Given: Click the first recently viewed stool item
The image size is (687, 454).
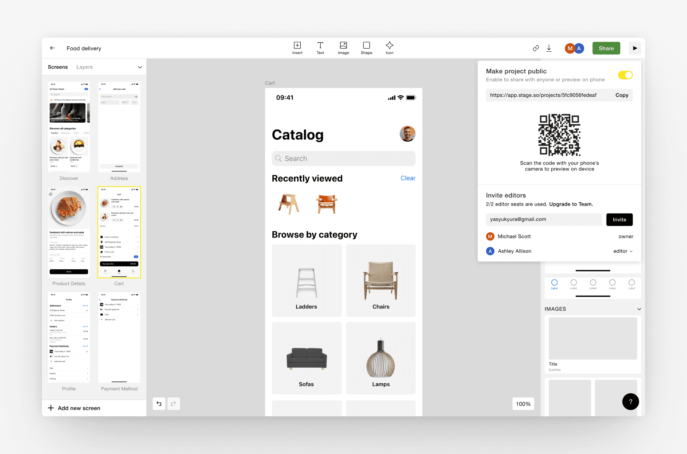Looking at the screenshot, I should pos(289,204).
